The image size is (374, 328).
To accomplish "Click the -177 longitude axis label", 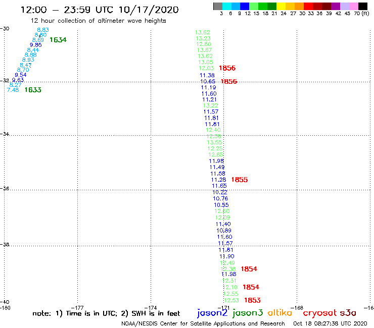I will [77, 308].
